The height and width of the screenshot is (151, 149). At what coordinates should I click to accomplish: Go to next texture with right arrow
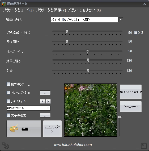point(48,101)
